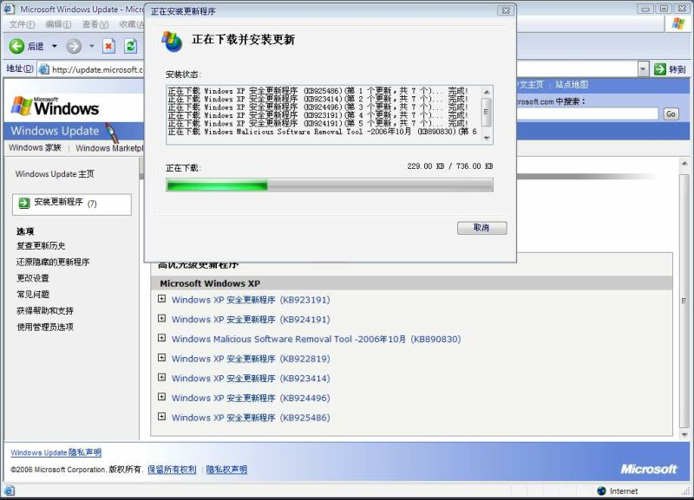
Task: Click the Windows Update banner heading
Action: [x=55, y=131]
